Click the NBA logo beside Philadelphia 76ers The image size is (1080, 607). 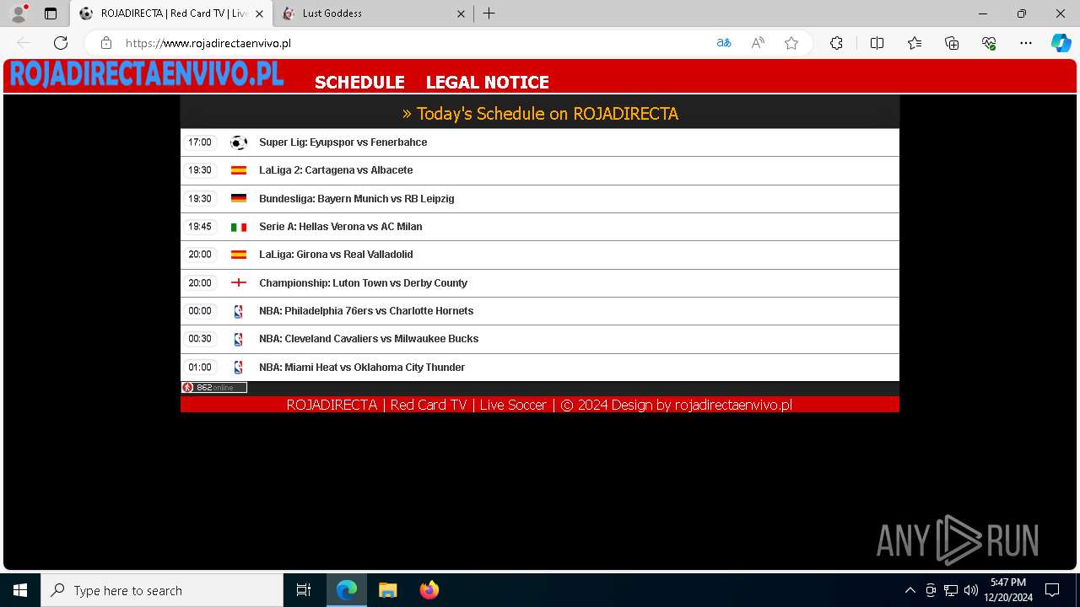tap(238, 311)
